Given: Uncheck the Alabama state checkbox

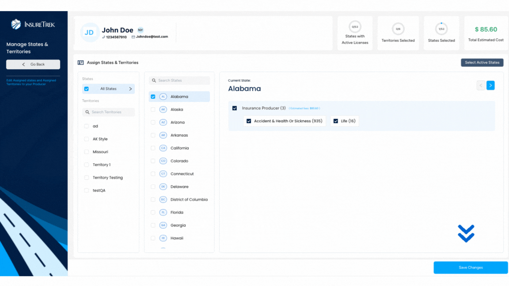Looking at the screenshot, I should point(153,97).
